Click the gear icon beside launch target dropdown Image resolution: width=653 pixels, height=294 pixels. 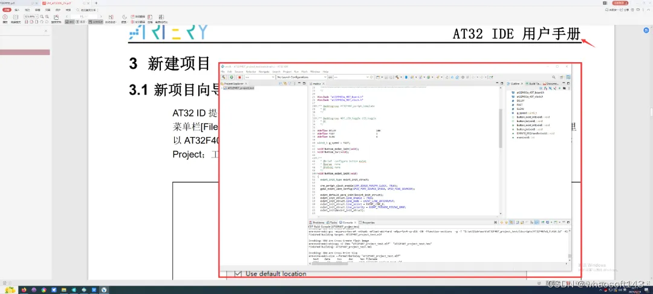(371, 77)
